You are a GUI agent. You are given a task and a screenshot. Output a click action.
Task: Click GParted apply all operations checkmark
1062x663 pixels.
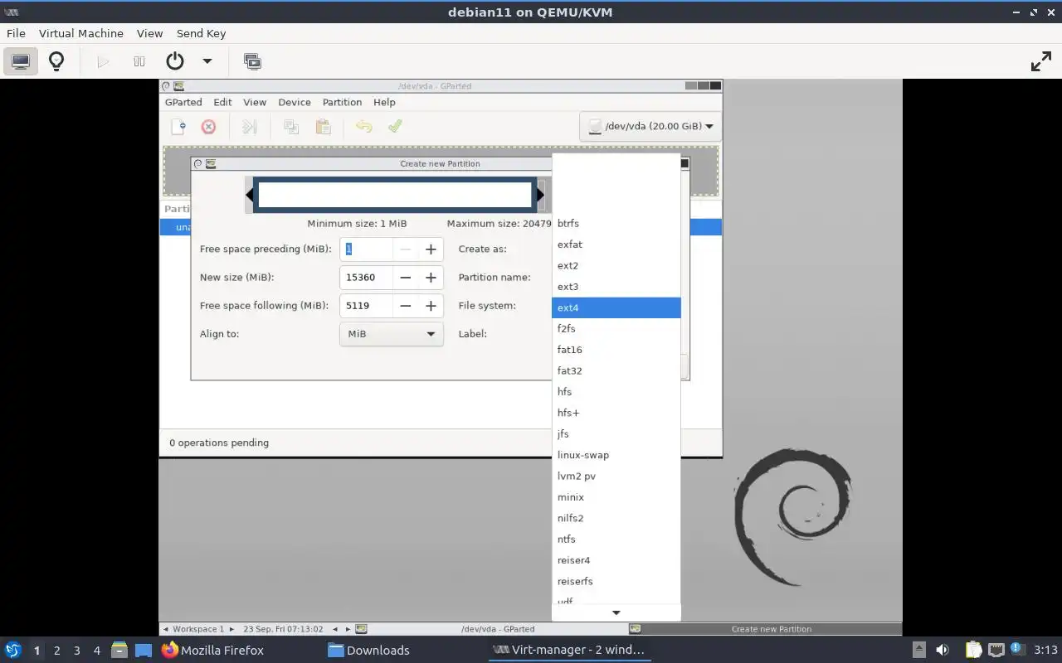coord(395,127)
